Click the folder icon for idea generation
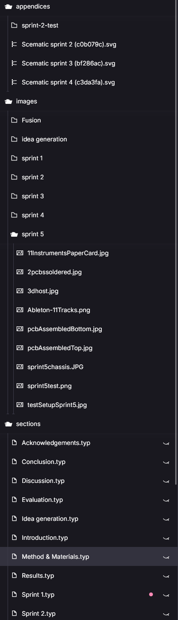Screen dimensions: 178x620 (x=14, y=139)
